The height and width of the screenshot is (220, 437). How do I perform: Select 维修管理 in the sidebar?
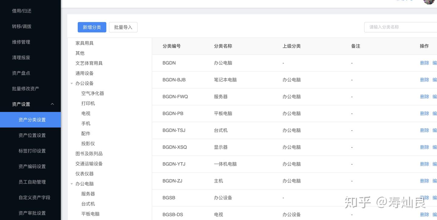[21, 42]
